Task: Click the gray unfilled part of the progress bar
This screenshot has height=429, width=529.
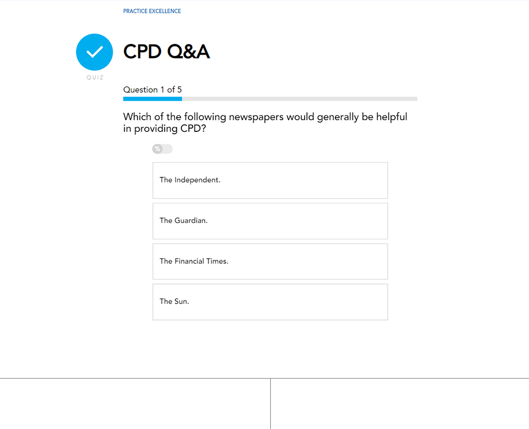Action: pyautogui.click(x=299, y=99)
